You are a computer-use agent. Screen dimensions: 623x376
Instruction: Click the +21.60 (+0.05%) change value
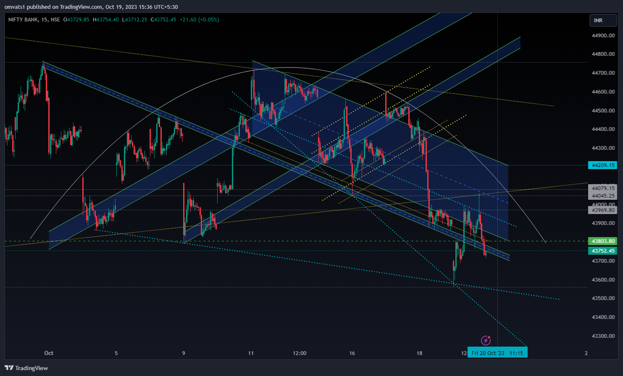coord(199,20)
